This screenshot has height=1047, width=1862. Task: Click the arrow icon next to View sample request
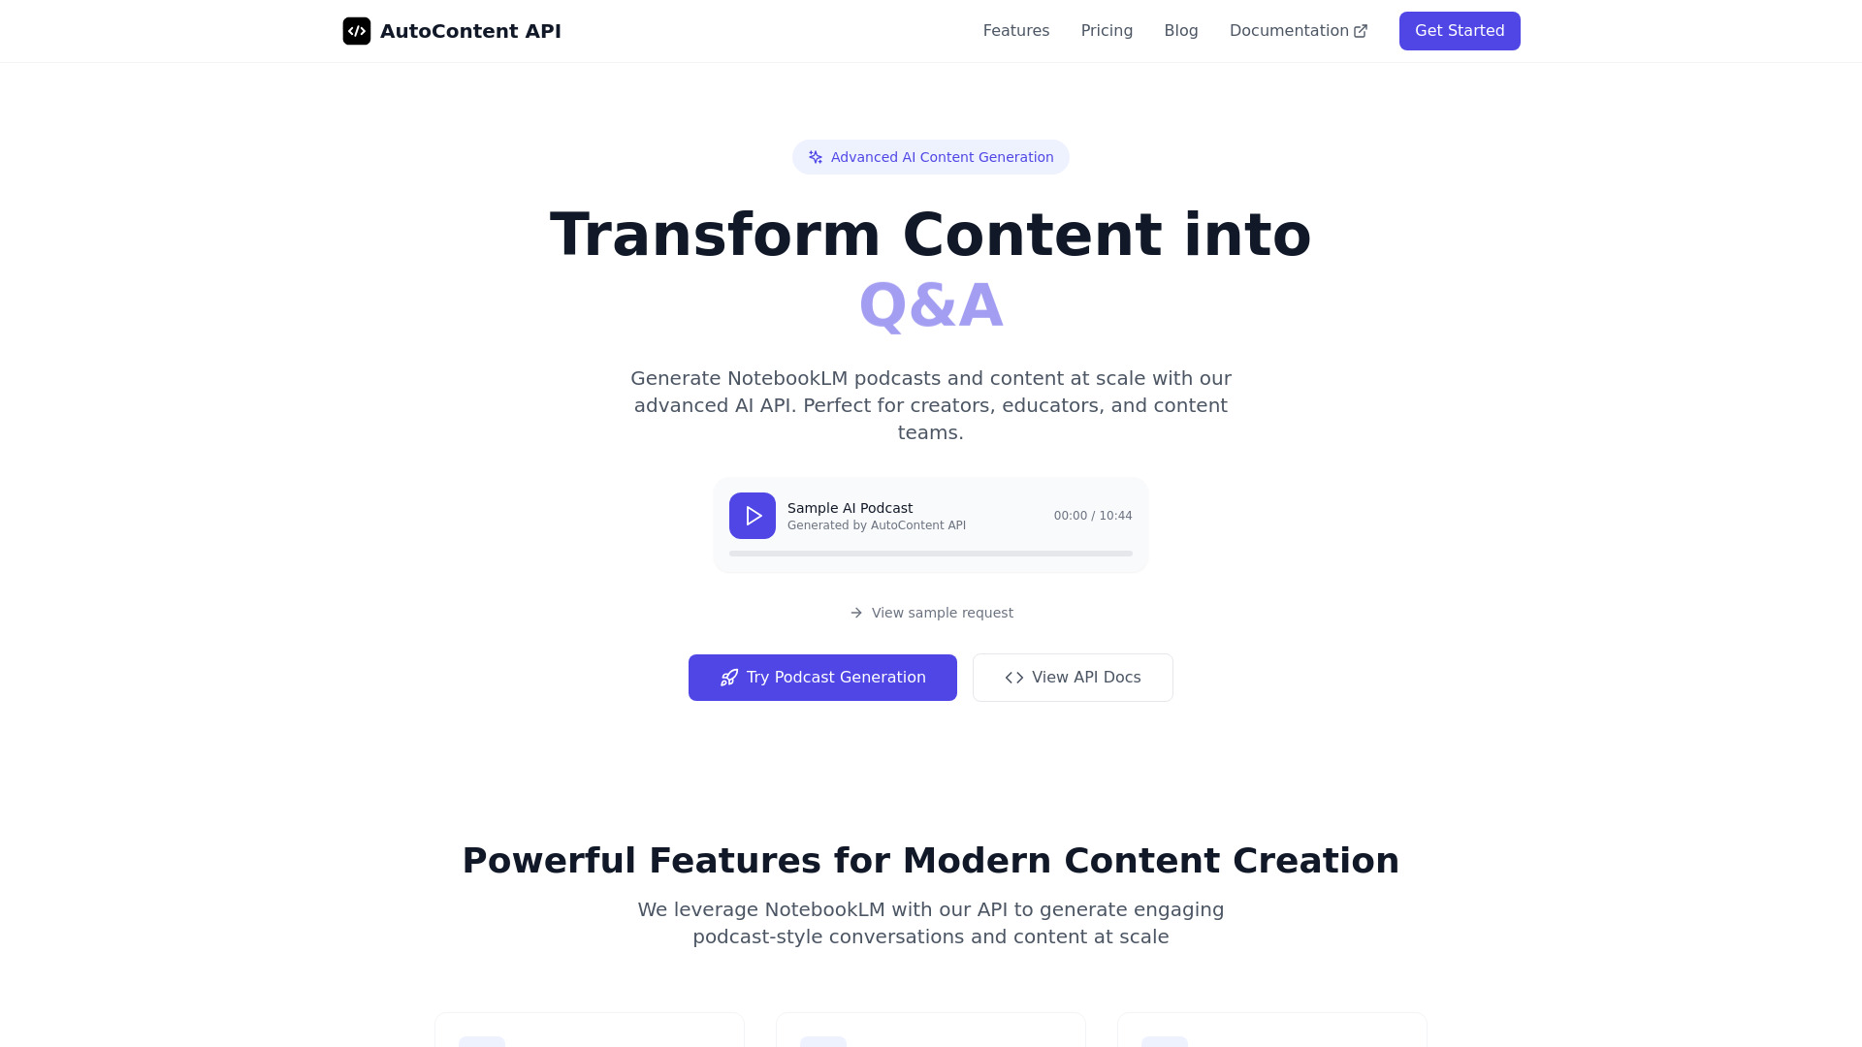(855, 613)
